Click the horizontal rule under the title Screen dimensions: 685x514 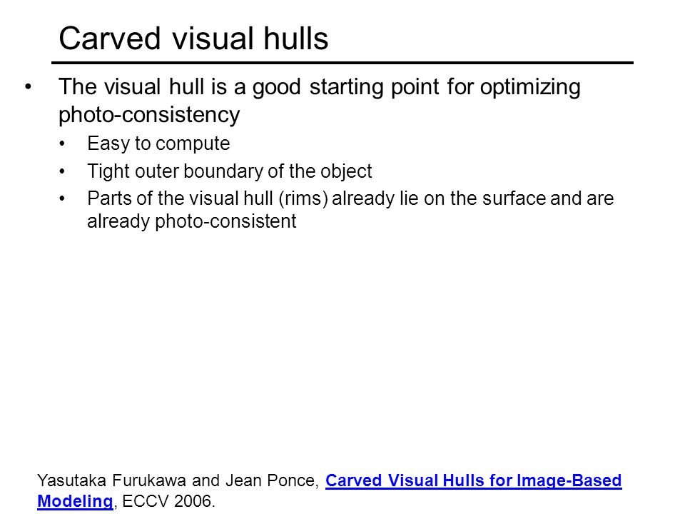pyautogui.click(x=342, y=63)
